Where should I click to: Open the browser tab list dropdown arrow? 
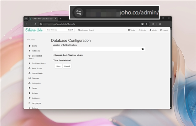(26, 19)
